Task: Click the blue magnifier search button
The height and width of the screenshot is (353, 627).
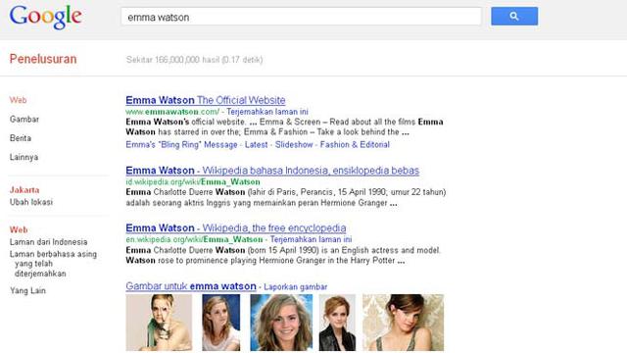Action: point(514,16)
